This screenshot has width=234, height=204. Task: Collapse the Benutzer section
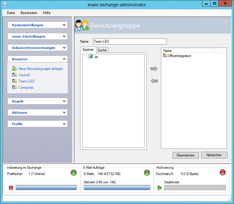(x=37, y=59)
